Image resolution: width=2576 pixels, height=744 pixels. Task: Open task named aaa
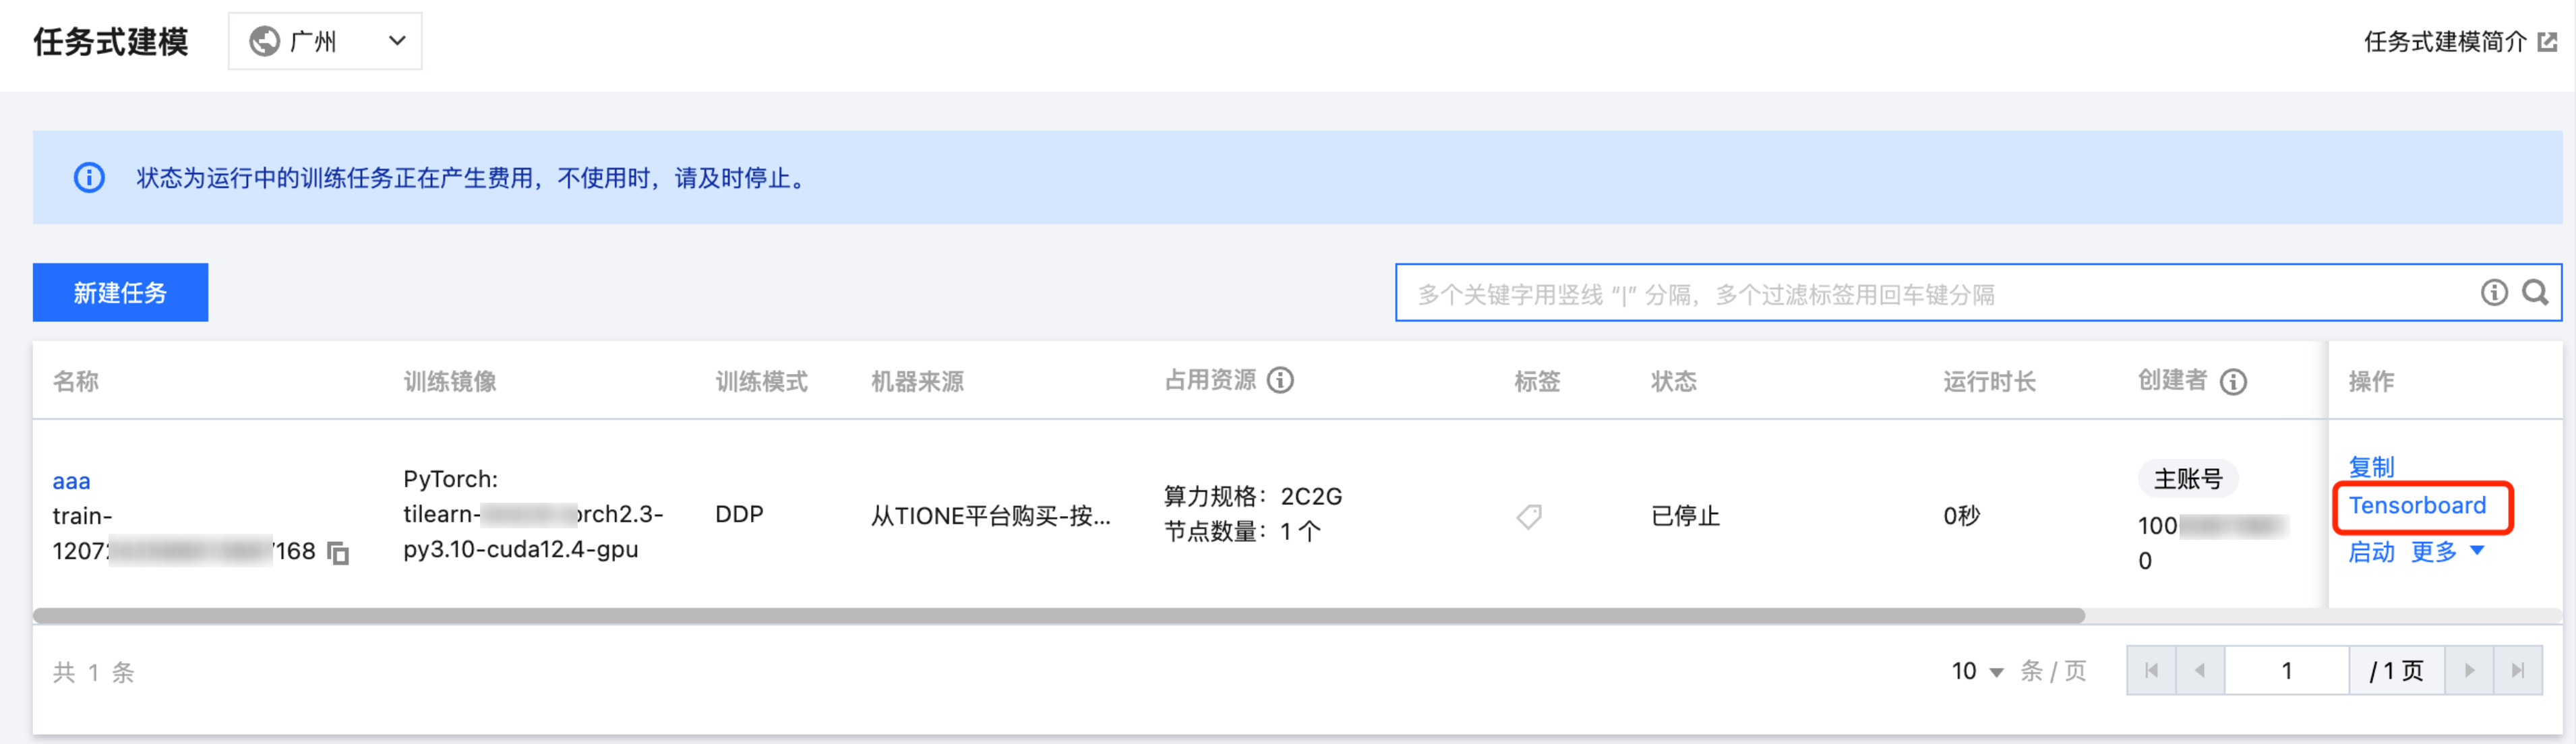click(x=71, y=481)
